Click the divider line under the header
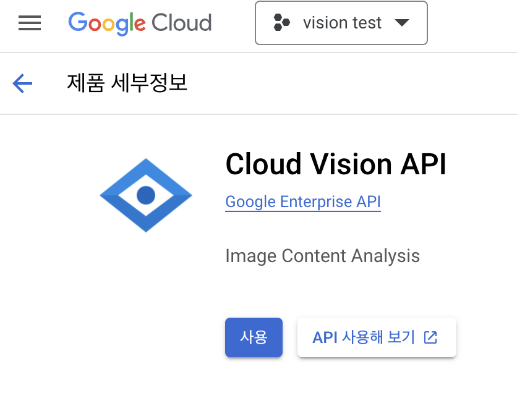The width and height of the screenshot is (517, 398). (258, 114)
